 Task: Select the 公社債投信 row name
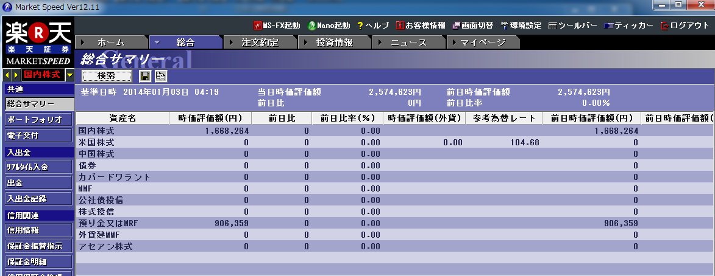pos(101,200)
